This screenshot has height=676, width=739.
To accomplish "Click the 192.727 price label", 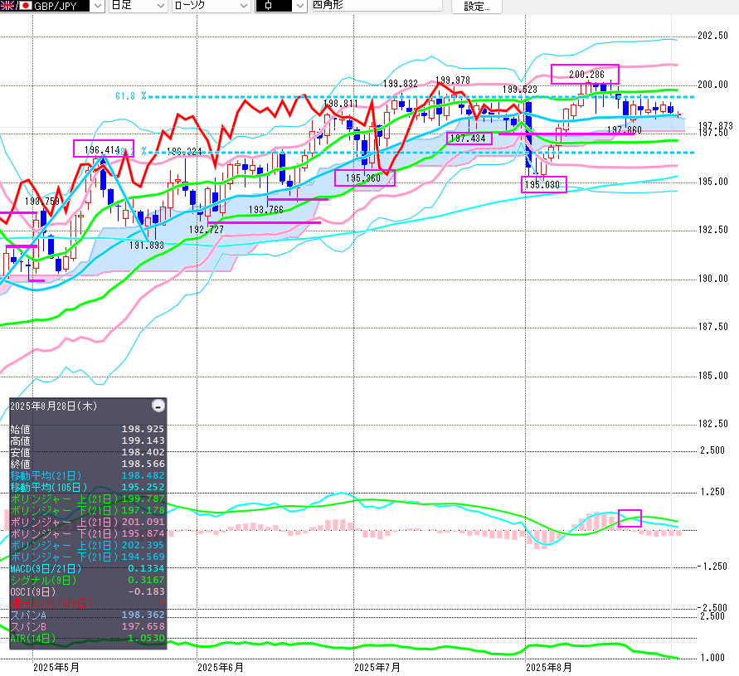I will 207,230.
